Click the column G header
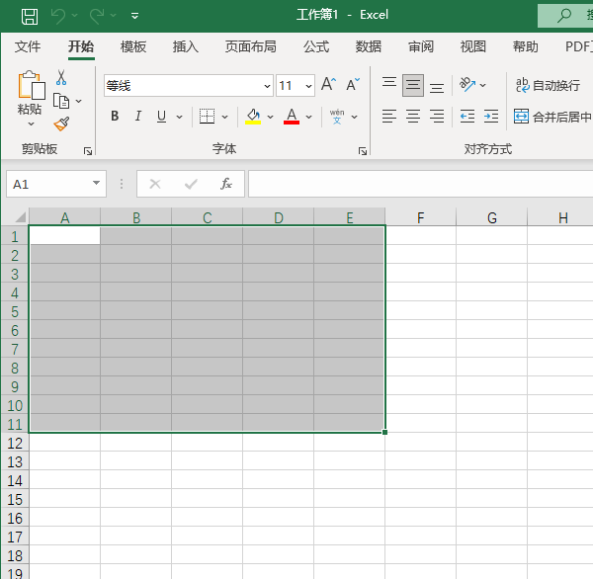 click(x=491, y=217)
